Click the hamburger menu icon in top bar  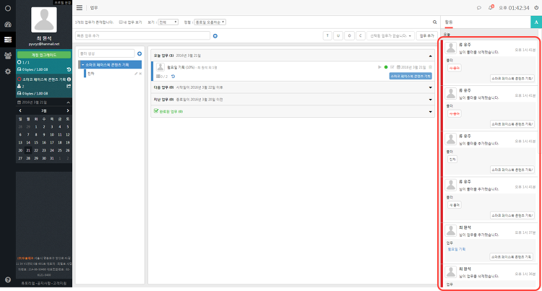(x=79, y=8)
